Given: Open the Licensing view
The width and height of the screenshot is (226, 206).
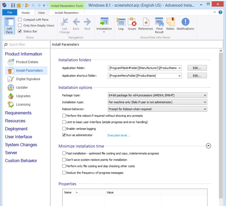Looking at the screenshot, I should (x=19, y=105).
